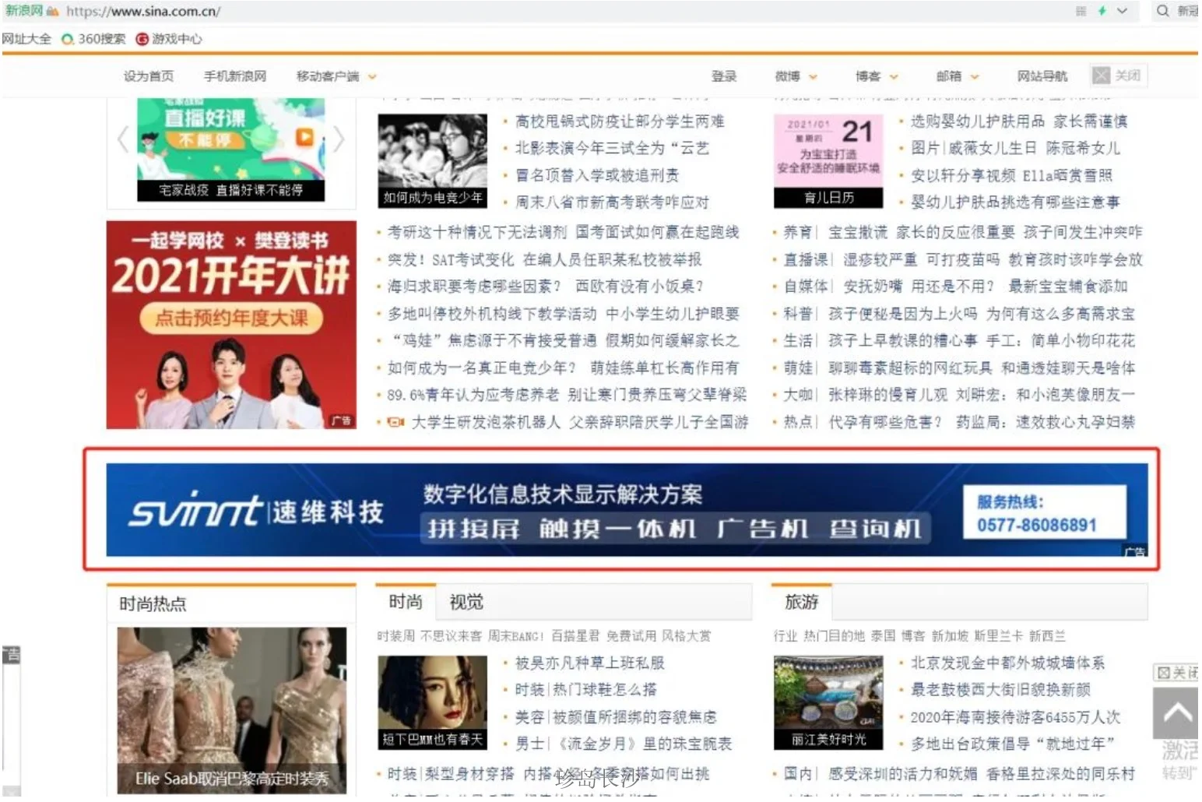The height and width of the screenshot is (802, 1202).
Task: Switch to the 视觉 tab
Action: (466, 602)
